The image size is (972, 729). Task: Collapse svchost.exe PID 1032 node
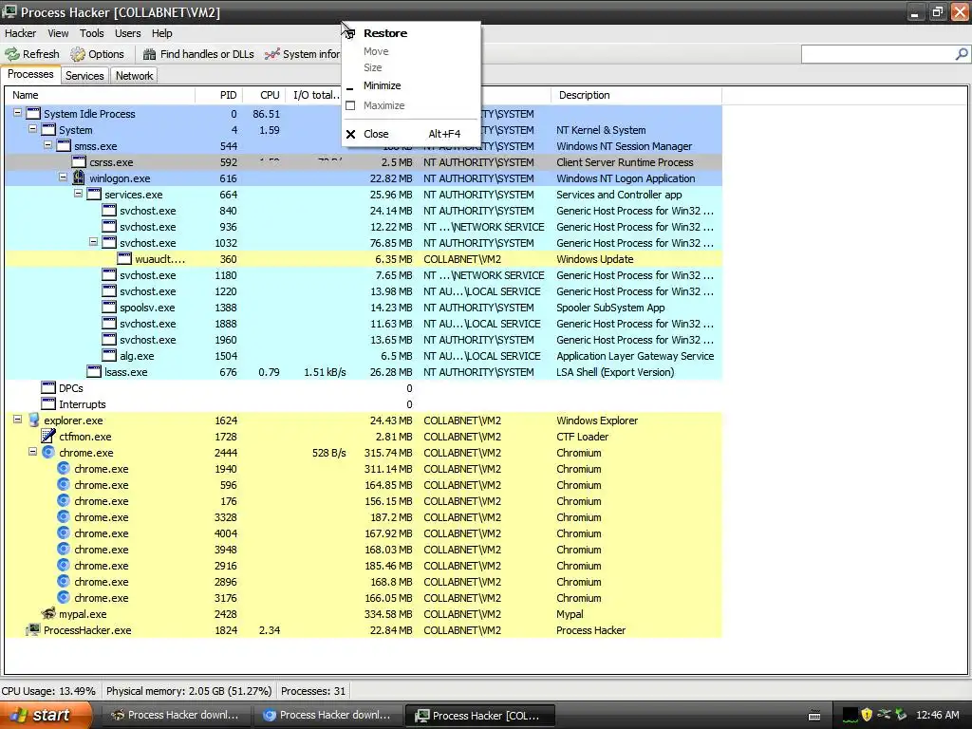[x=94, y=242]
